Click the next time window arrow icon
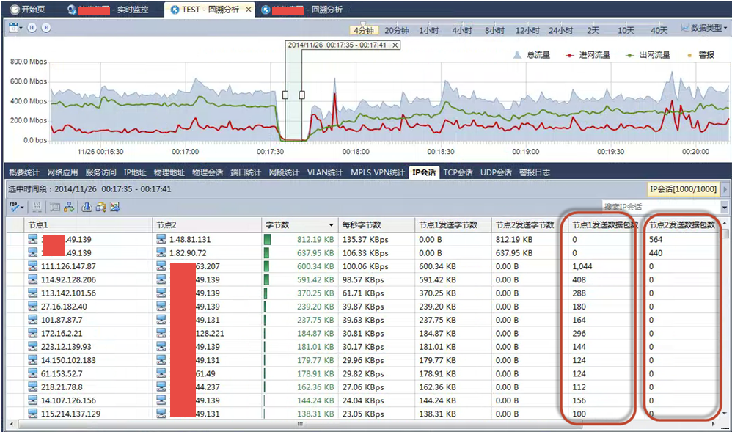Screen dimensions: 732x432 (x=46, y=28)
